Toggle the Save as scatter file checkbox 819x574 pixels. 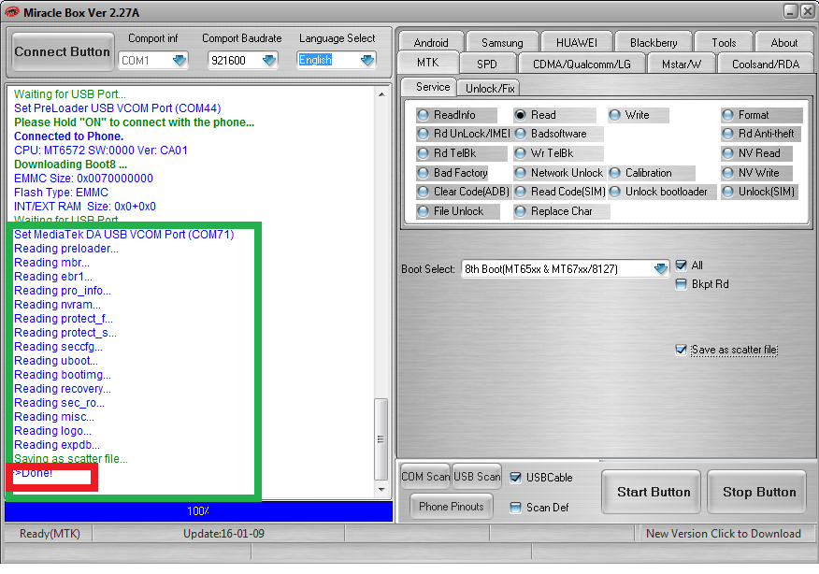click(x=681, y=350)
